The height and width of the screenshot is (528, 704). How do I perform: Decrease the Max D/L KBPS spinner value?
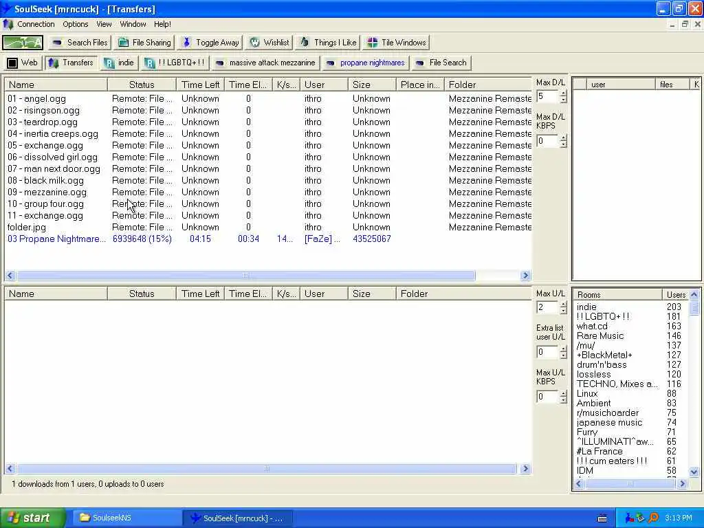pyautogui.click(x=564, y=144)
